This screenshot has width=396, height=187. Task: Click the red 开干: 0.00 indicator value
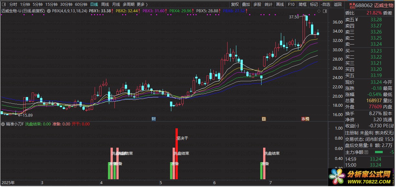point(81,124)
